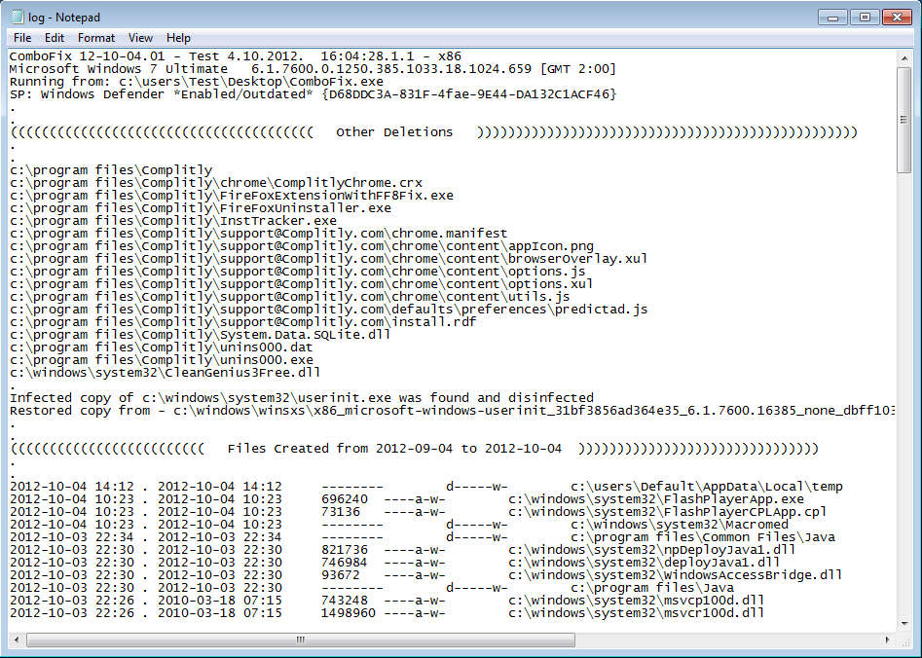The height and width of the screenshot is (658, 922).
Task: Minimize the log Notepad window
Action: (x=832, y=18)
